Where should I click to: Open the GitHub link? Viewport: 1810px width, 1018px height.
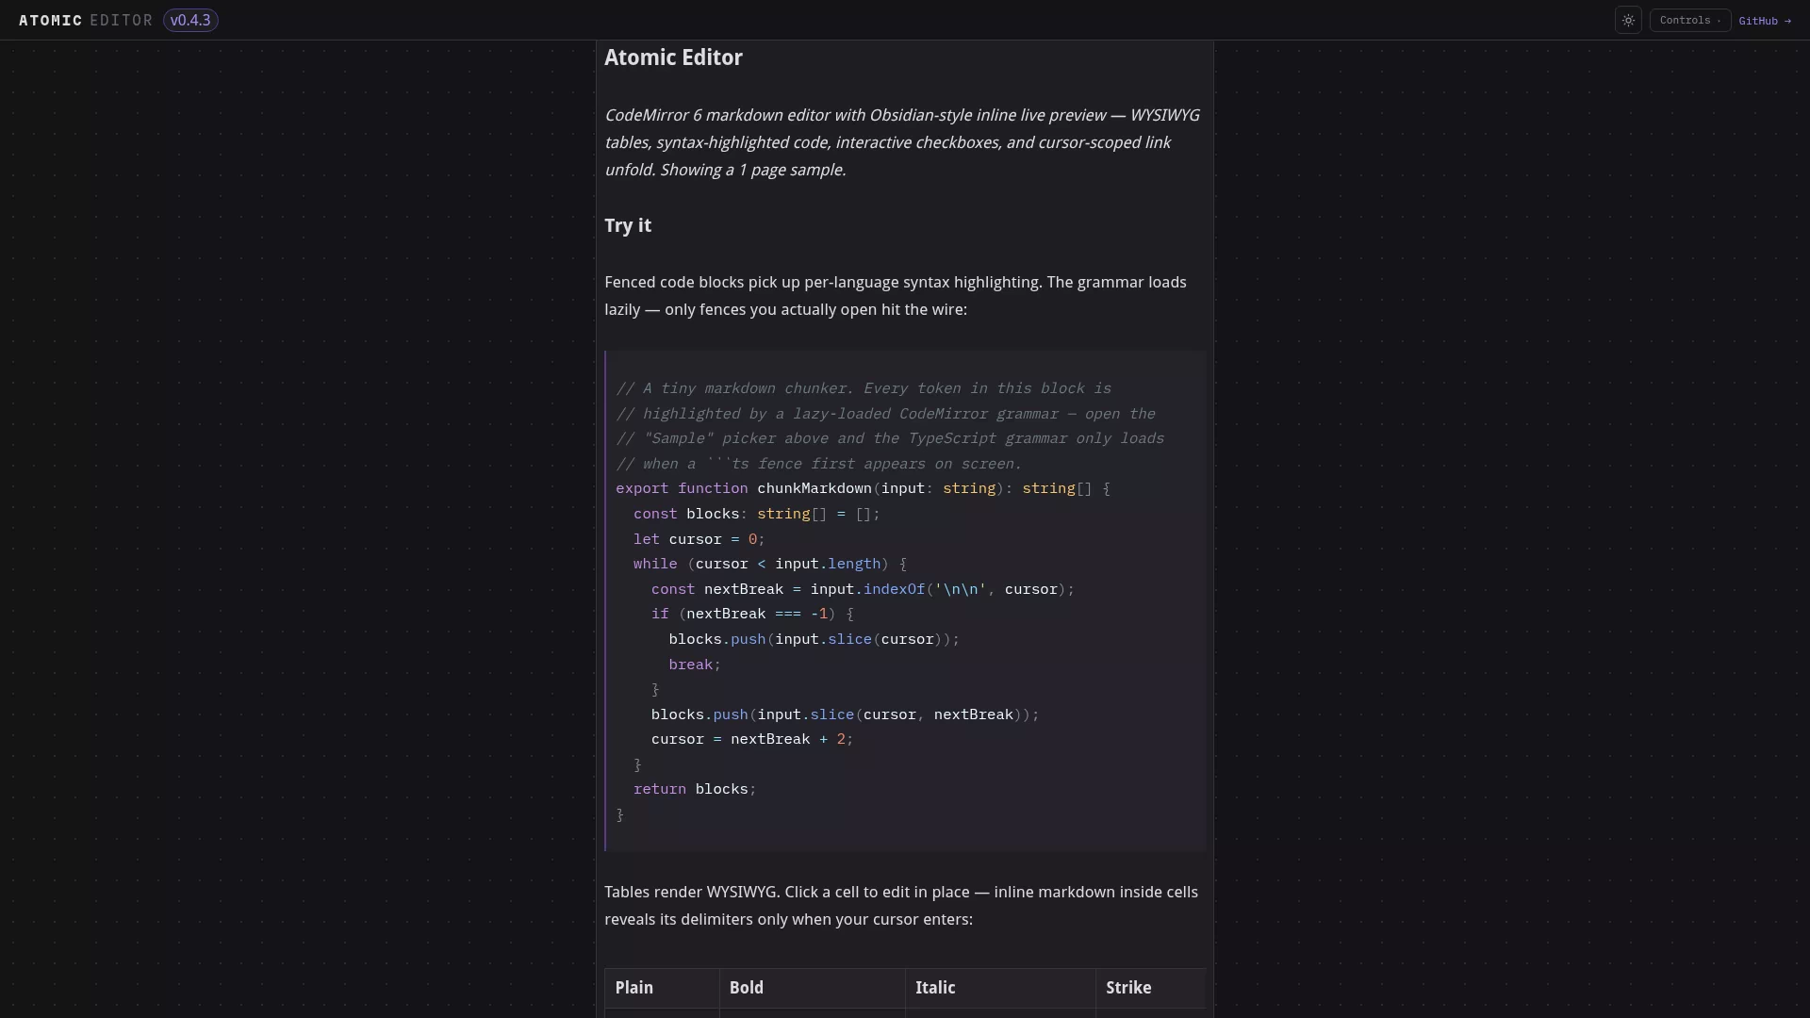click(x=1765, y=21)
